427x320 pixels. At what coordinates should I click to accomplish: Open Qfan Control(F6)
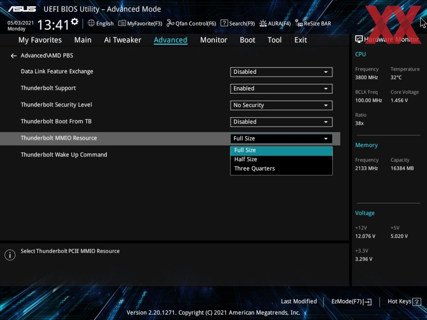coord(191,23)
